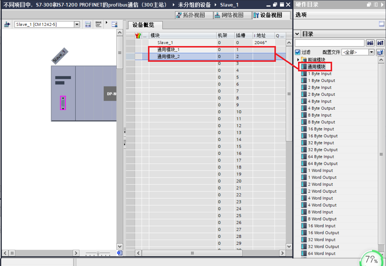This screenshot has height=266, width=386.
Task: Open the Slave_1 [CM 1242-5] device dropdown
Action: pos(77,24)
